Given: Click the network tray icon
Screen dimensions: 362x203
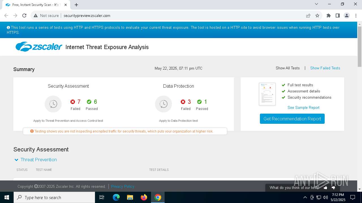Looking at the screenshot, I should pyautogui.click(x=319, y=197).
